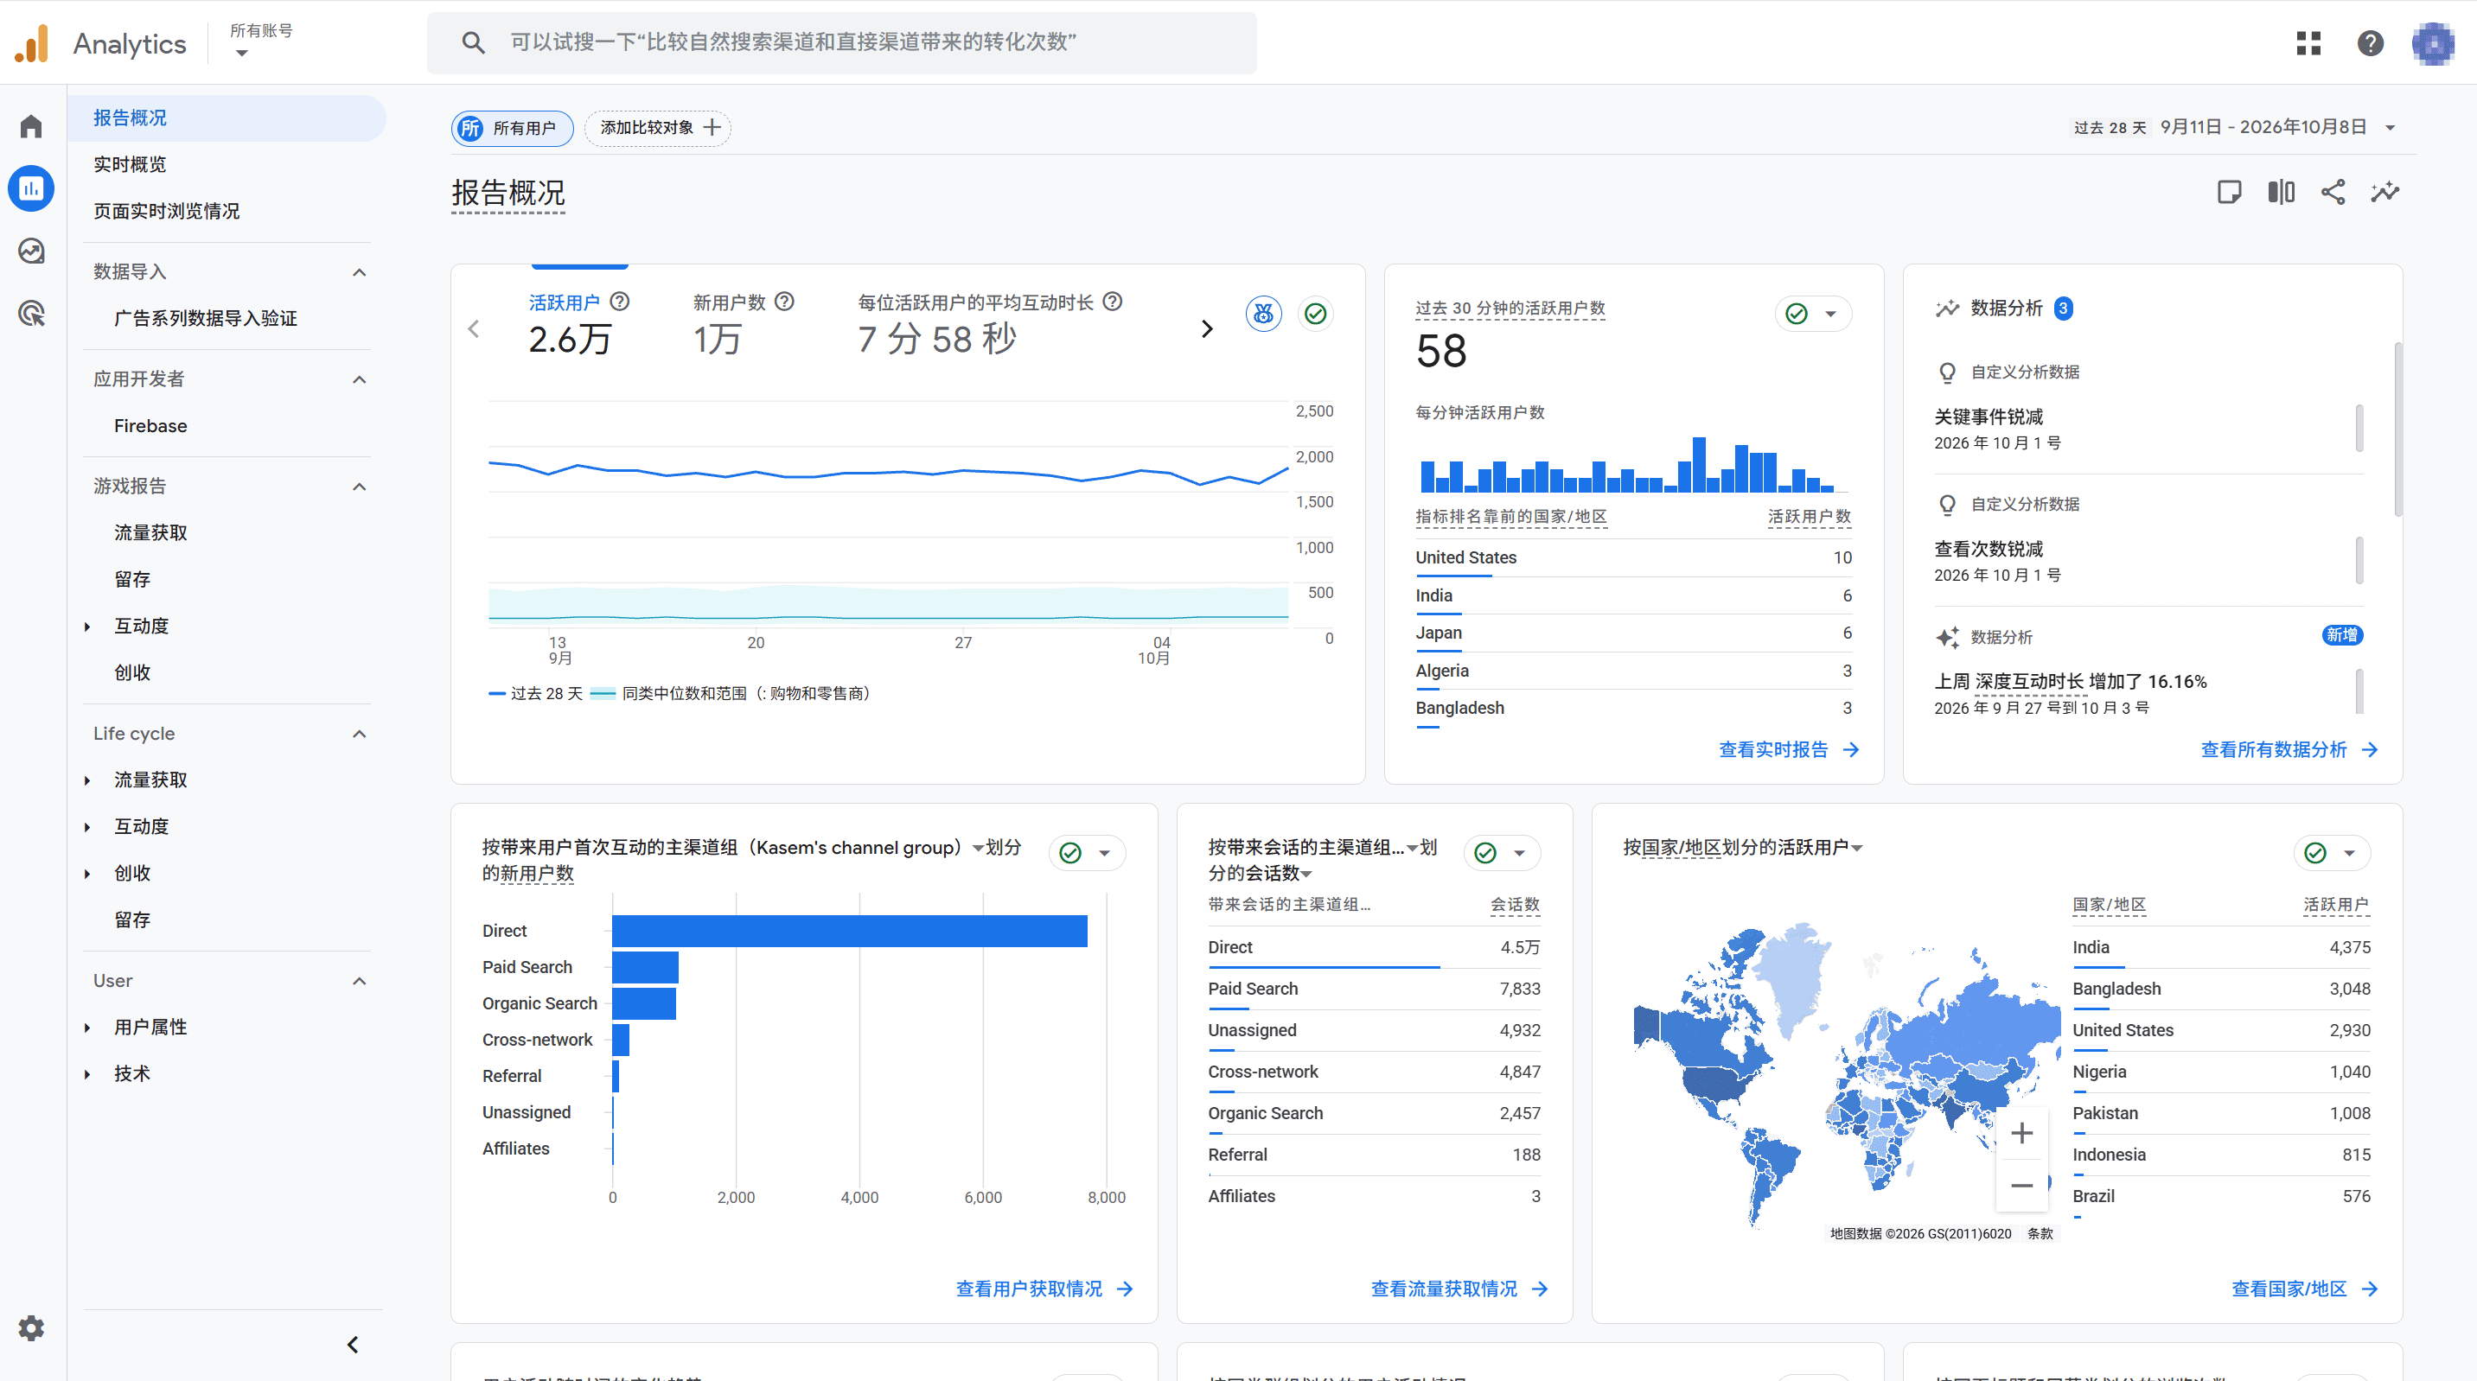This screenshot has width=2477, height=1381.
Task: Open 查看实时报告 link
Action: tap(1788, 749)
